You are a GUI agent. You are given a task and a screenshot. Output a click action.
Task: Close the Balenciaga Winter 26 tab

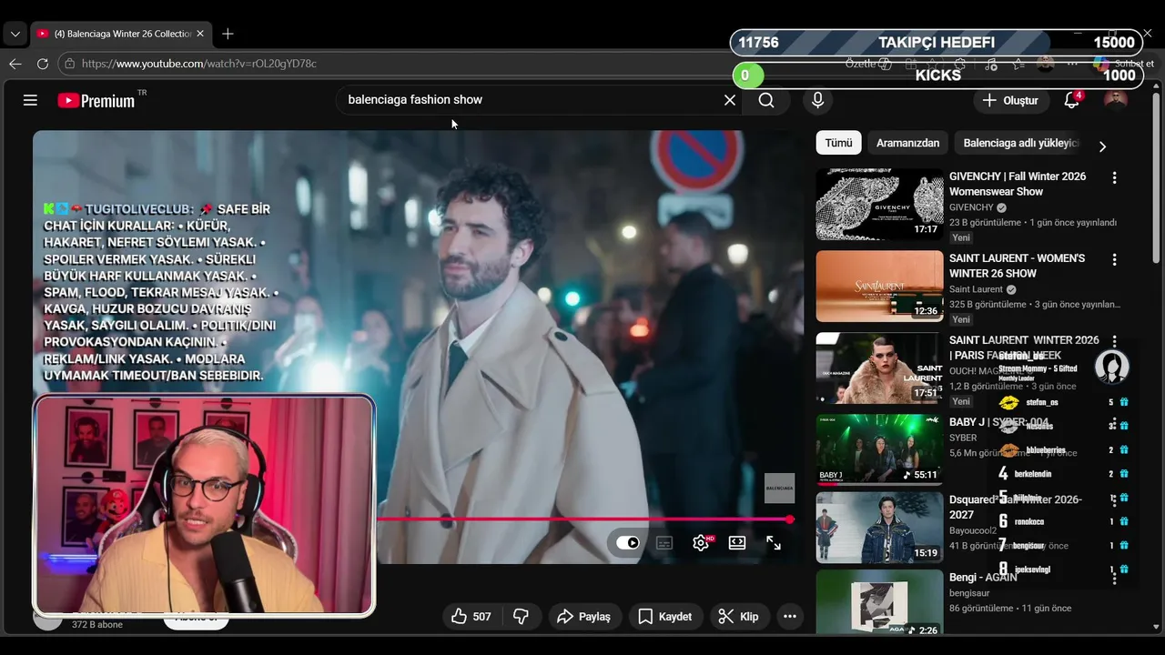pyautogui.click(x=200, y=34)
